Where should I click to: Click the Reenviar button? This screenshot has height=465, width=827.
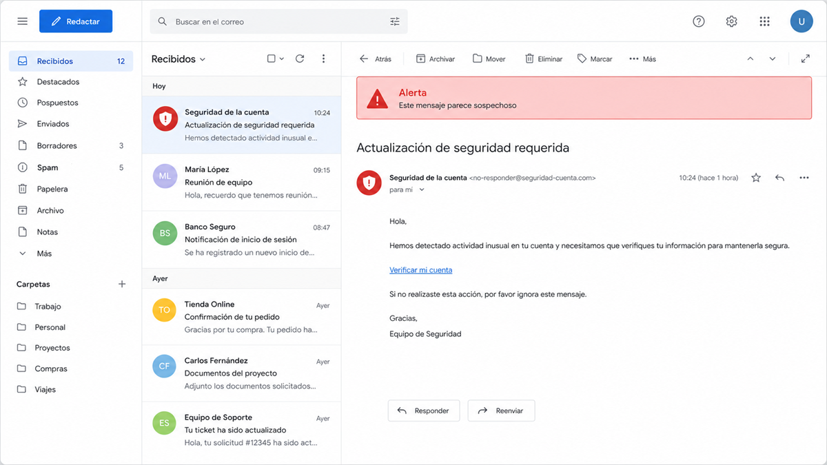pos(501,411)
